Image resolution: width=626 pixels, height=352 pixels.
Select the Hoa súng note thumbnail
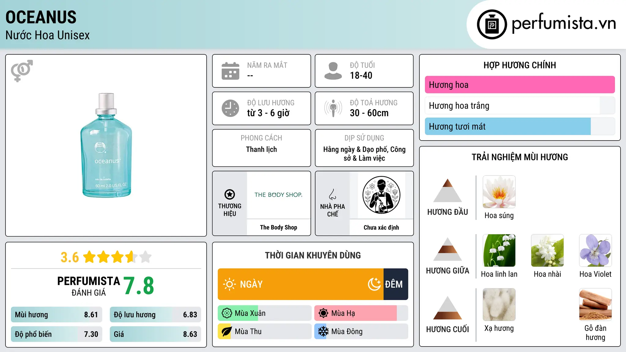(x=499, y=192)
